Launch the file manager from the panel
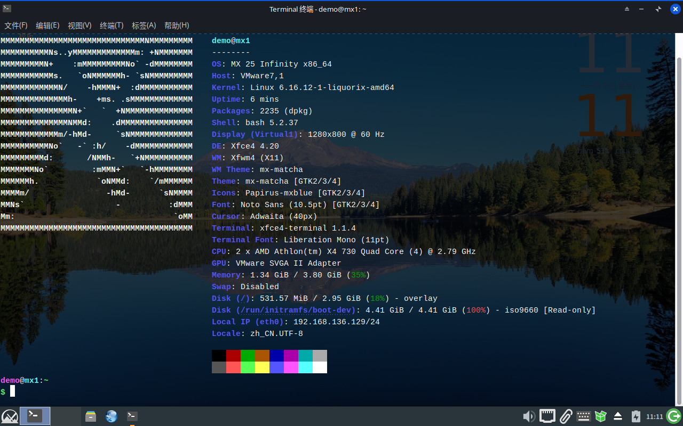 tap(91, 416)
